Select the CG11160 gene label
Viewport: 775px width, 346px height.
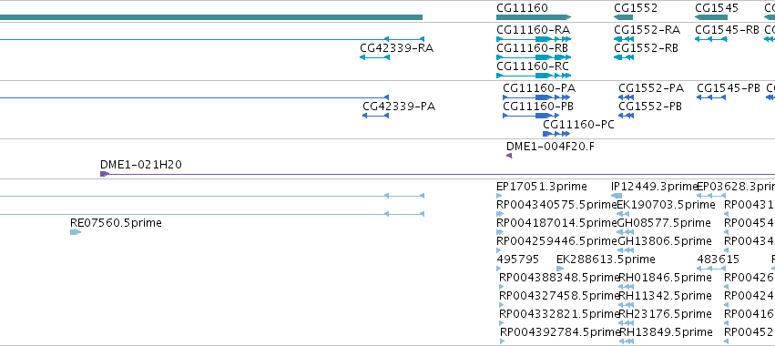[x=522, y=8]
